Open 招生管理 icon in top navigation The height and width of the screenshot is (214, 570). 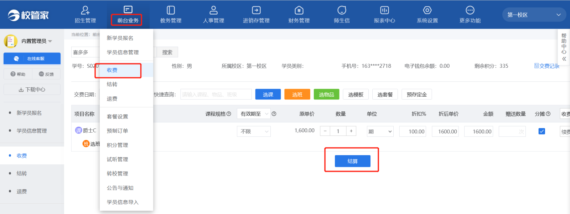(x=85, y=10)
